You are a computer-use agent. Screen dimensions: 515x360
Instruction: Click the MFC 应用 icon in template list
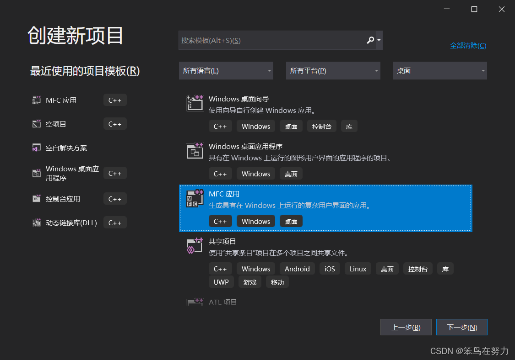click(195, 198)
